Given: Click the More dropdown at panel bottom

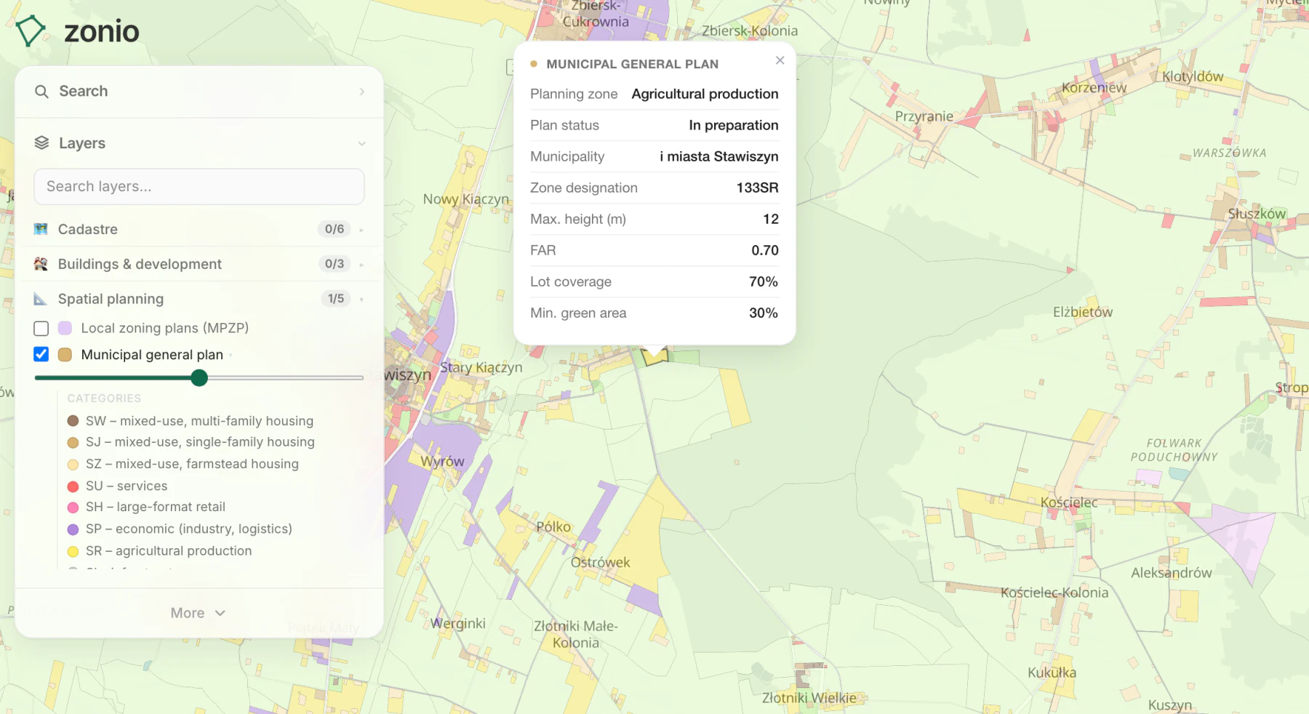Looking at the screenshot, I should tap(198, 613).
